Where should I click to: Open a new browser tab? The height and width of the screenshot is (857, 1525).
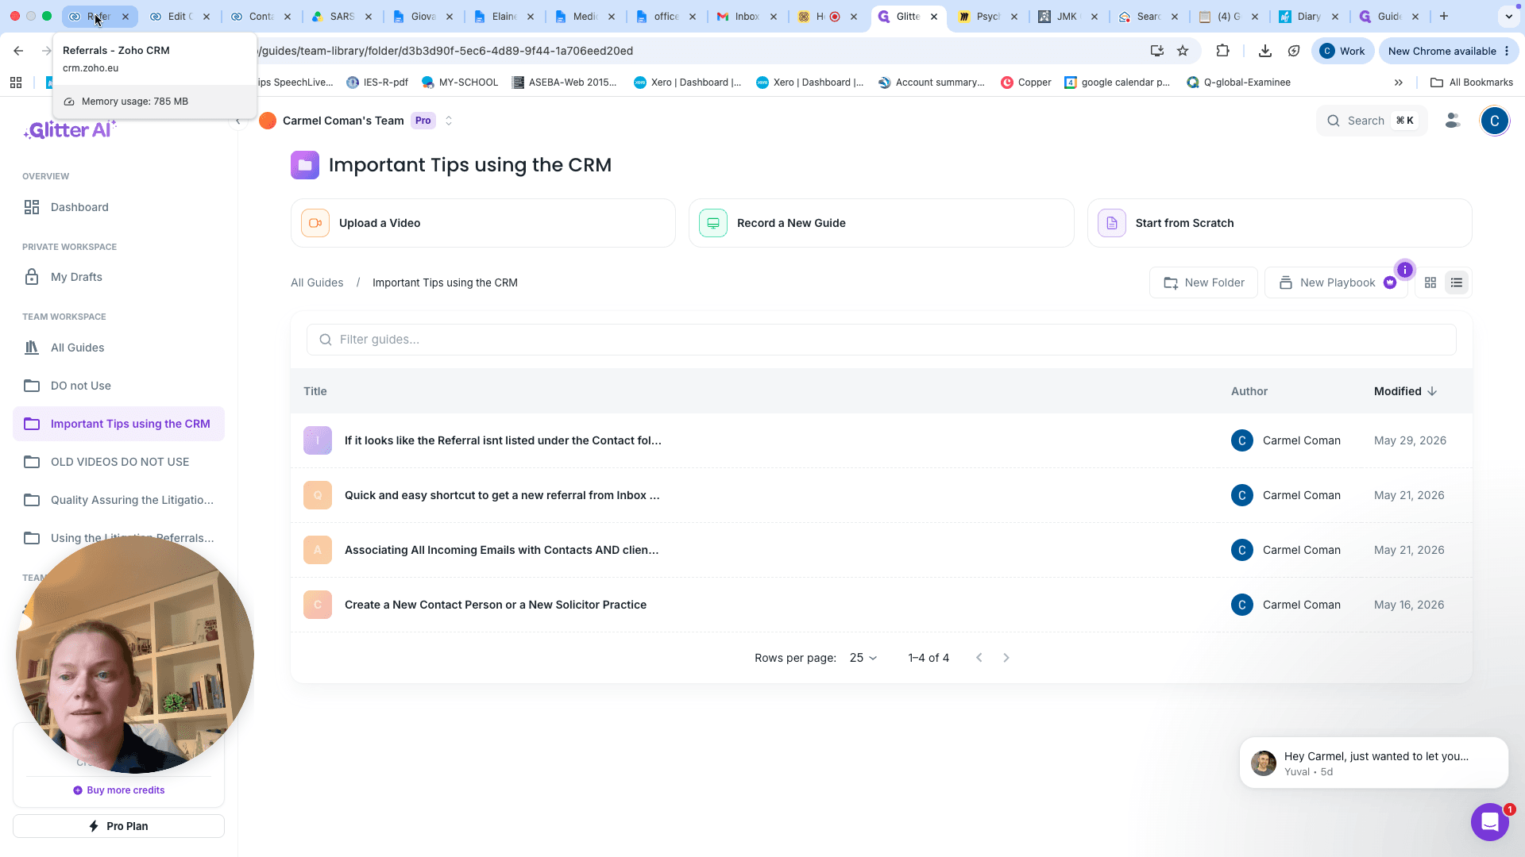pos(1444,16)
